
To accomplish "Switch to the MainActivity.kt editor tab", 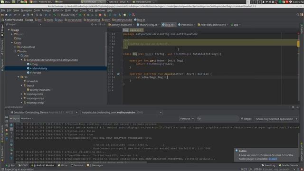I will pyautogui.click(x=148, y=25).
